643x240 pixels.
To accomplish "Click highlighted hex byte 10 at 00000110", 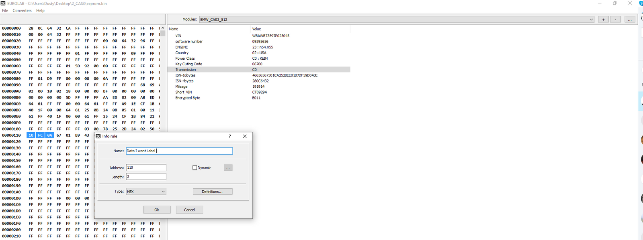I will point(31,135).
